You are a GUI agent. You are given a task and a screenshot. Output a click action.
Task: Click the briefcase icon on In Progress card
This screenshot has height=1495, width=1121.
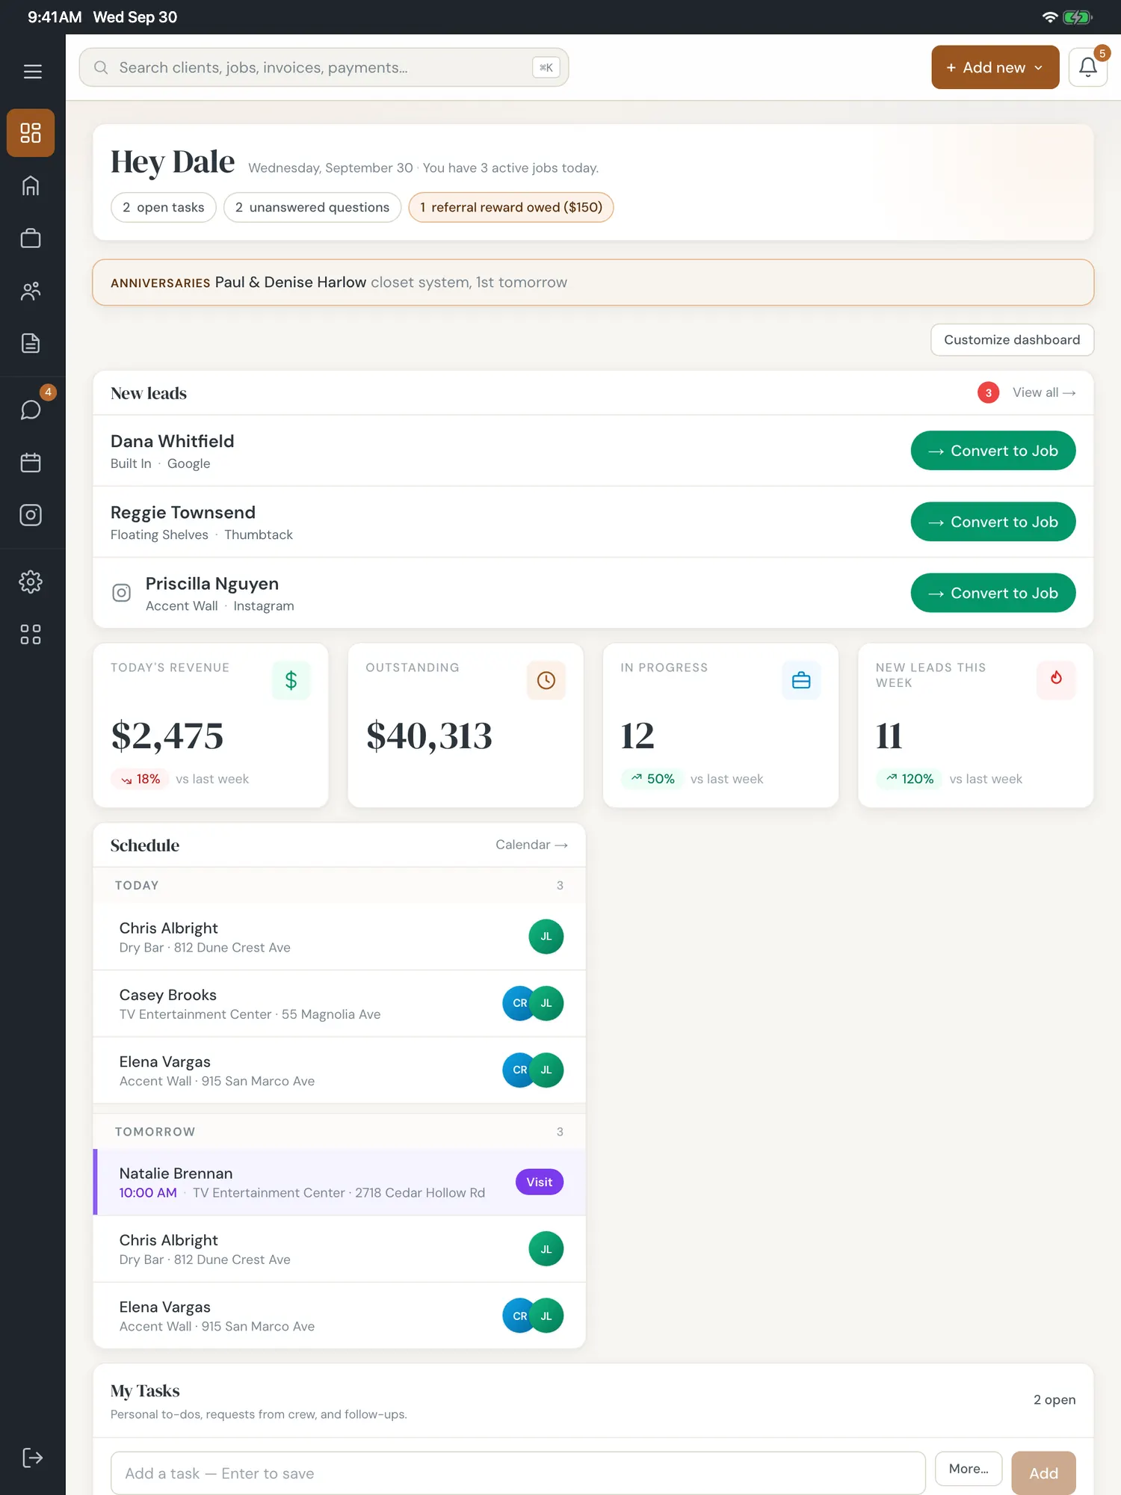801,680
